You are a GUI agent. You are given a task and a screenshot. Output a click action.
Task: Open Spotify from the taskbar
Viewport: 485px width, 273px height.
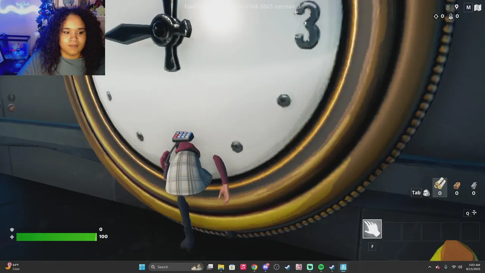click(321, 267)
